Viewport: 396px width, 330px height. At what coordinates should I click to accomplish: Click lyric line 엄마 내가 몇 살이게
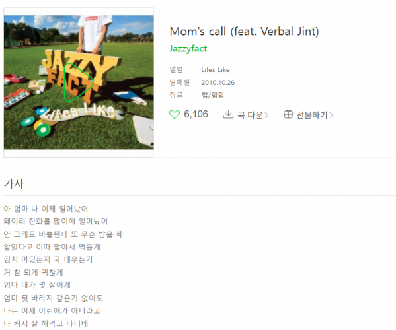[37, 285]
